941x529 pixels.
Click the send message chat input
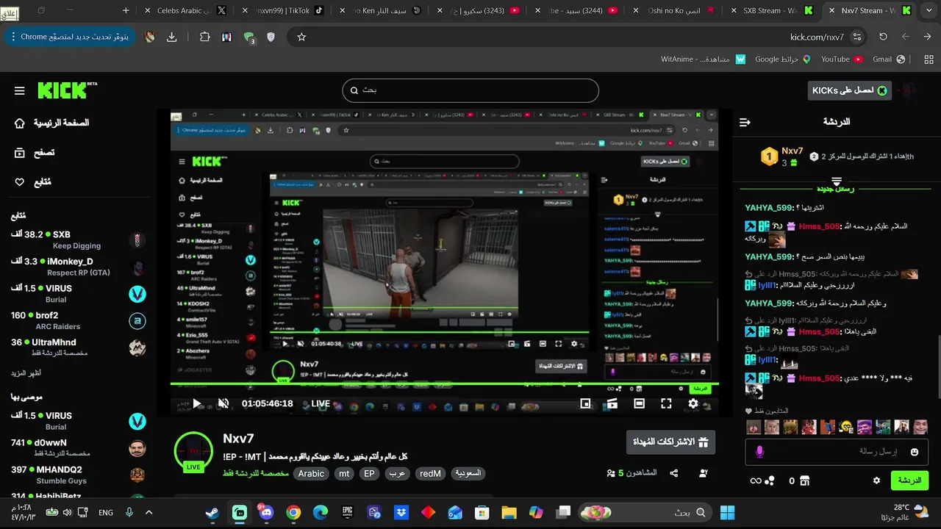click(x=838, y=452)
